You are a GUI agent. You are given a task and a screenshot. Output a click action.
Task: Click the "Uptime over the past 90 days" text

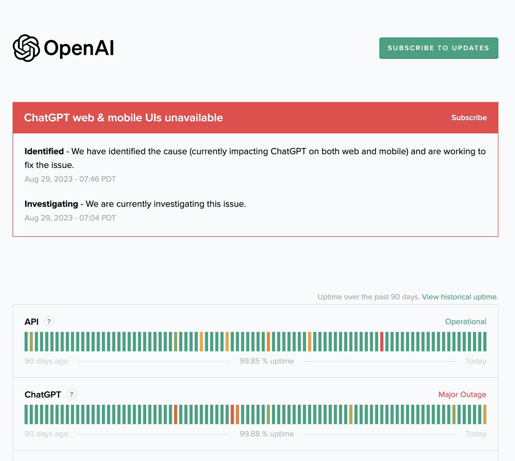(x=369, y=297)
